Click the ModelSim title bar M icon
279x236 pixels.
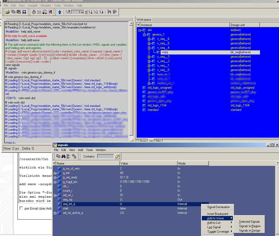coord(5,1)
